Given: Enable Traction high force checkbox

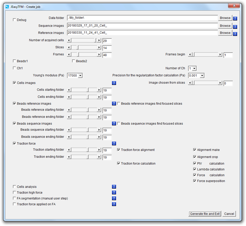Looking at the screenshot, I should click(14, 192).
